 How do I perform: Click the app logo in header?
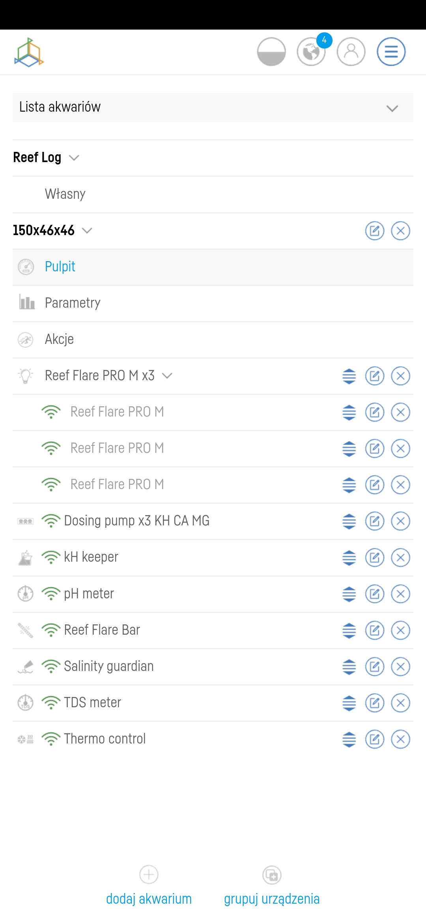(x=29, y=52)
